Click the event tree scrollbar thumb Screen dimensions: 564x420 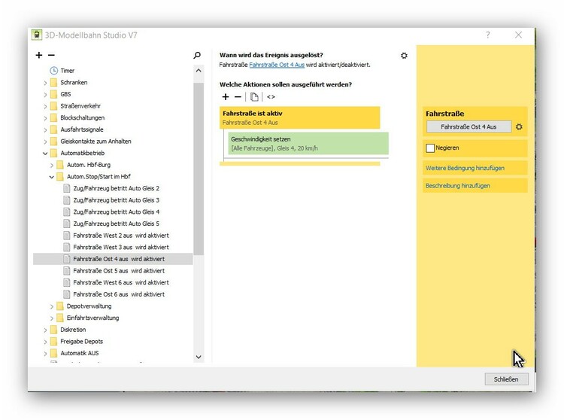199,169
